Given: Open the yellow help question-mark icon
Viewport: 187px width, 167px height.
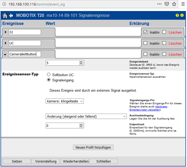Looking at the screenshot, I should point(177,15).
